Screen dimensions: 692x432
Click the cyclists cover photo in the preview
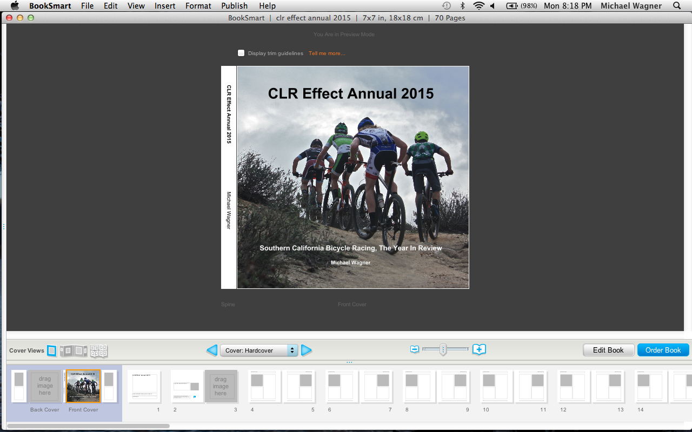click(353, 177)
